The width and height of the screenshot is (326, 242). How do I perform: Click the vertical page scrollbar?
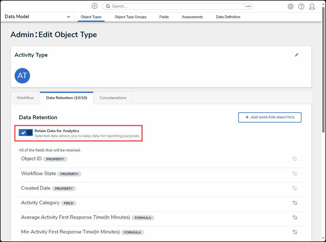pos(323,69)
